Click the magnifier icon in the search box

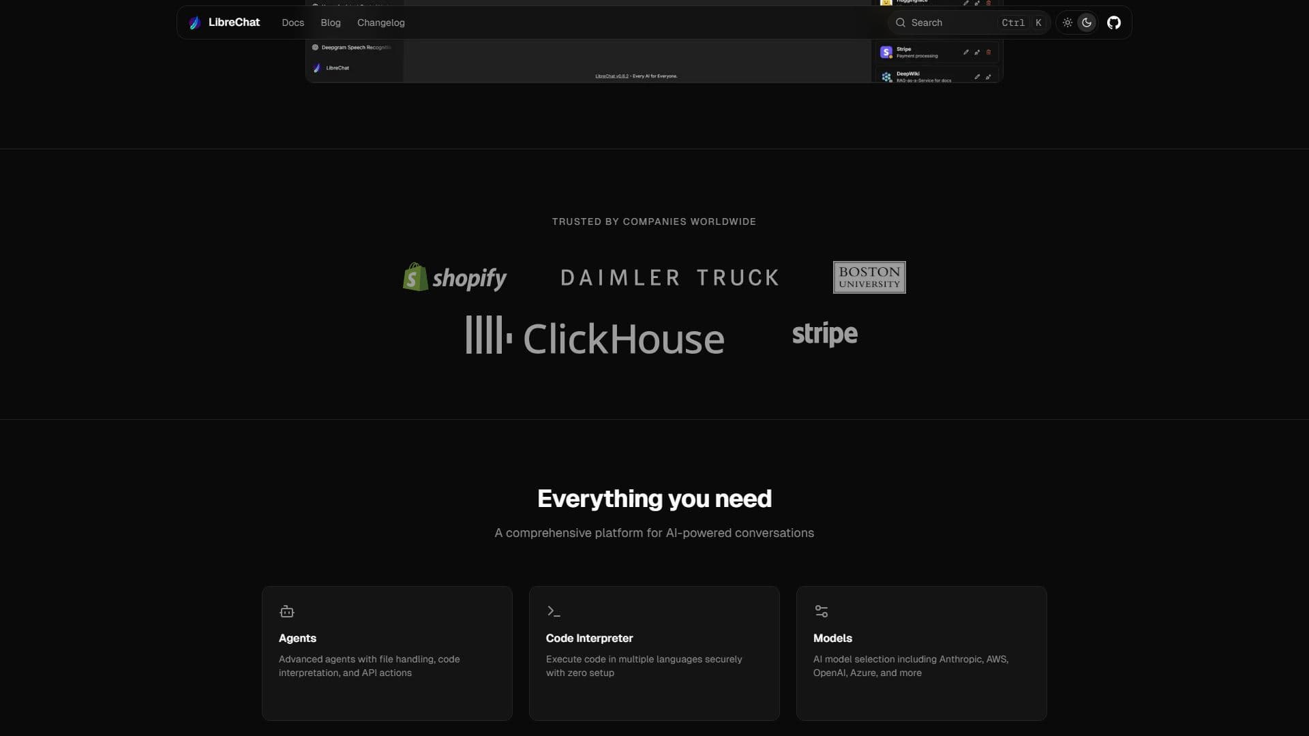901,22
